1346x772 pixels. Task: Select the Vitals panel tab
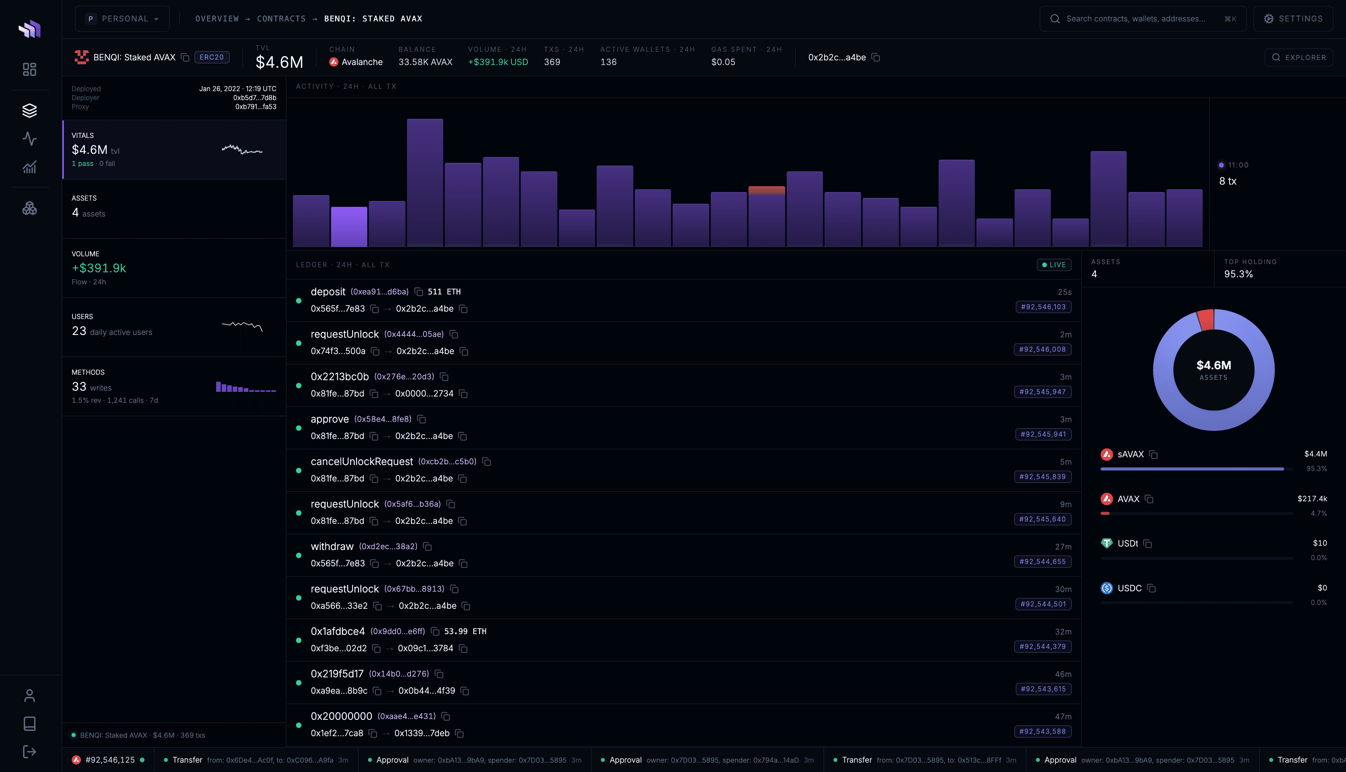174,150
